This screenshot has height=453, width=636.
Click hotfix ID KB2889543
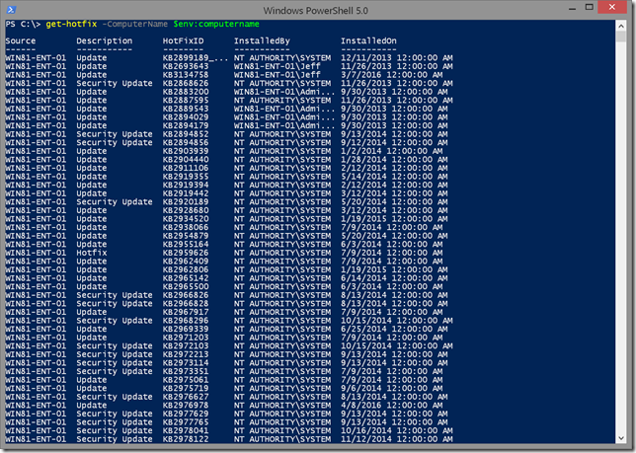[x=186, y=109]
